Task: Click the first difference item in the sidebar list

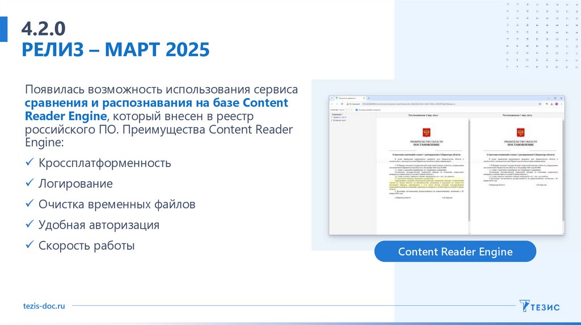Action: tap(339, 117)
